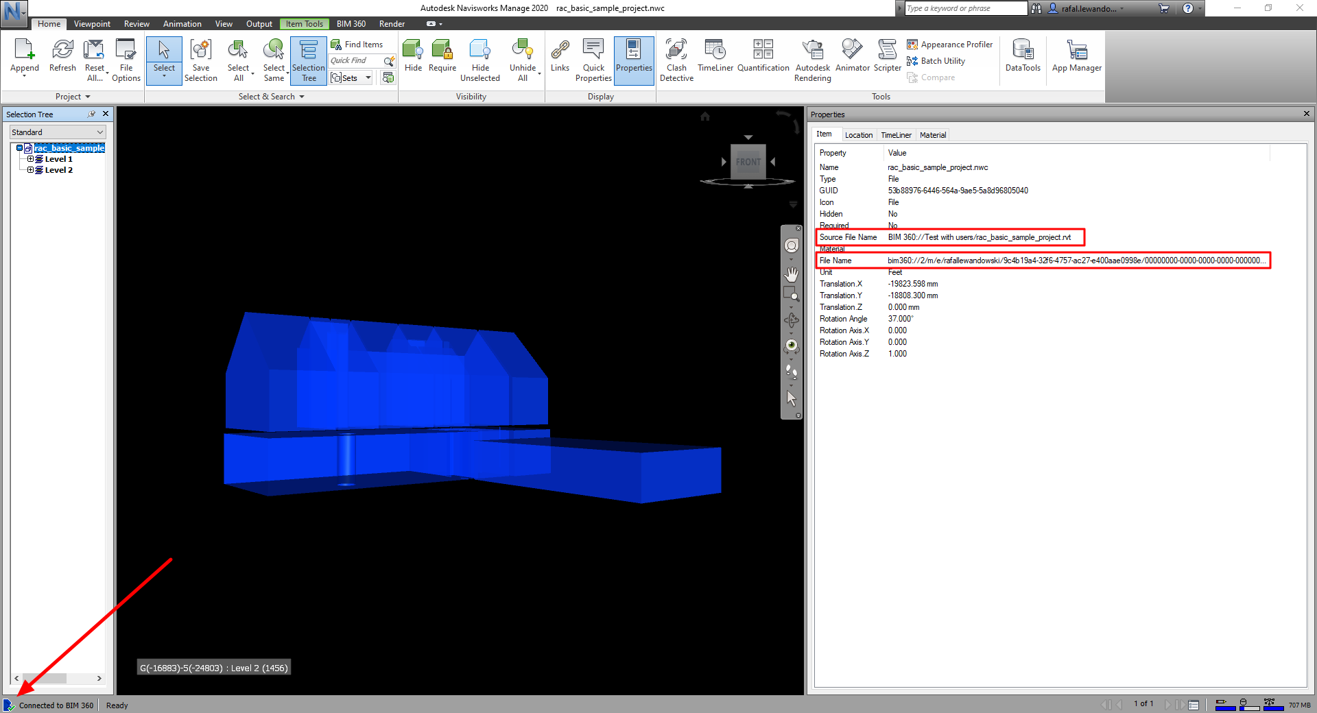Toggle the Selection Tree panel button
Image resolution: width=1317 pixels, height=713 pixels.
309,60
